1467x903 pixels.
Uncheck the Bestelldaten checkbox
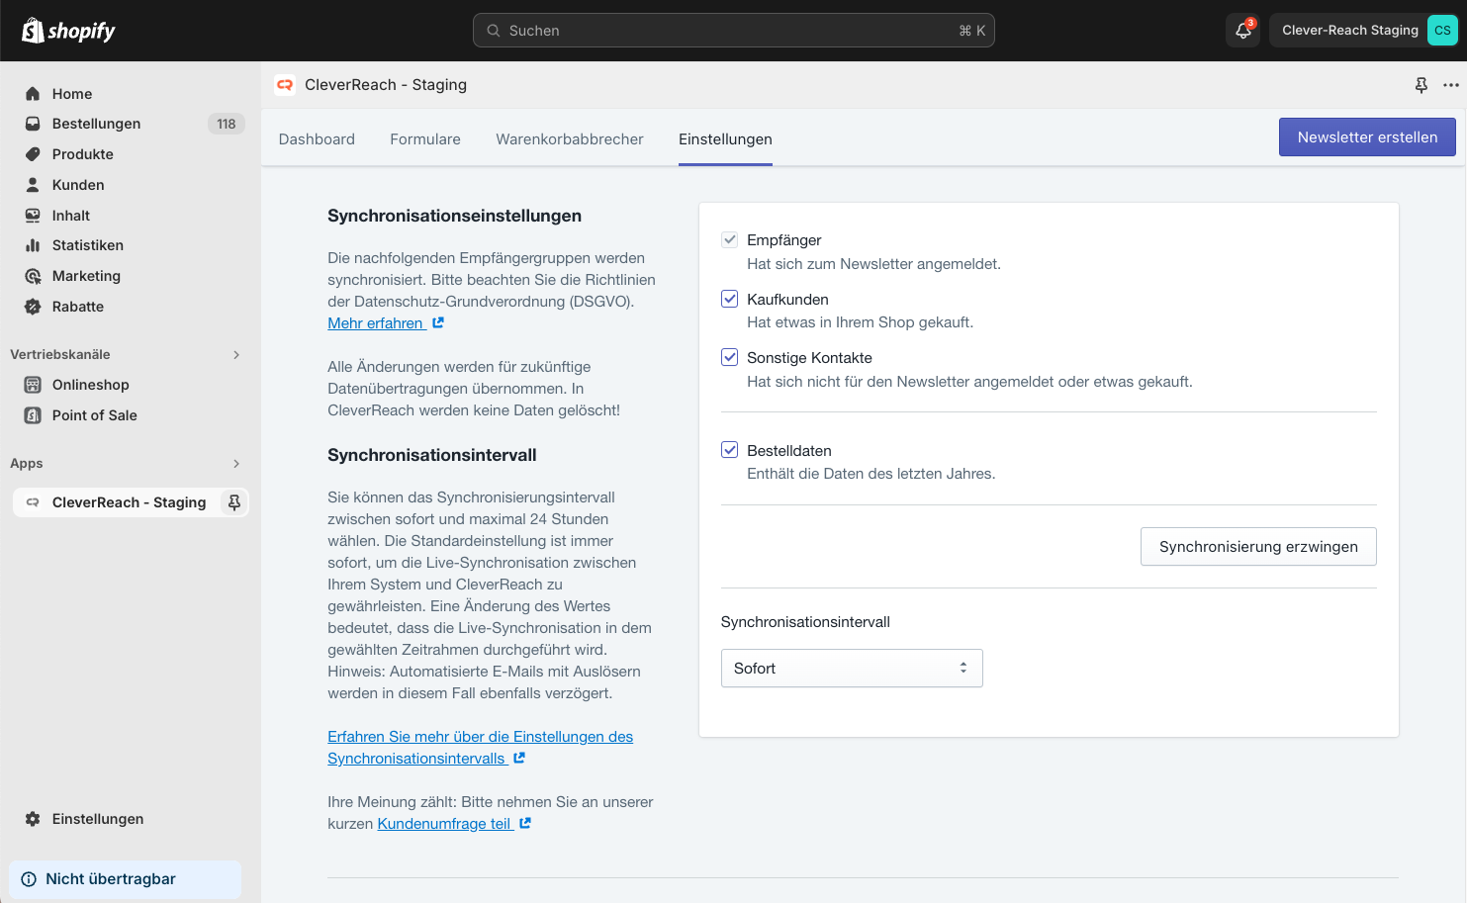click(730, 450)
